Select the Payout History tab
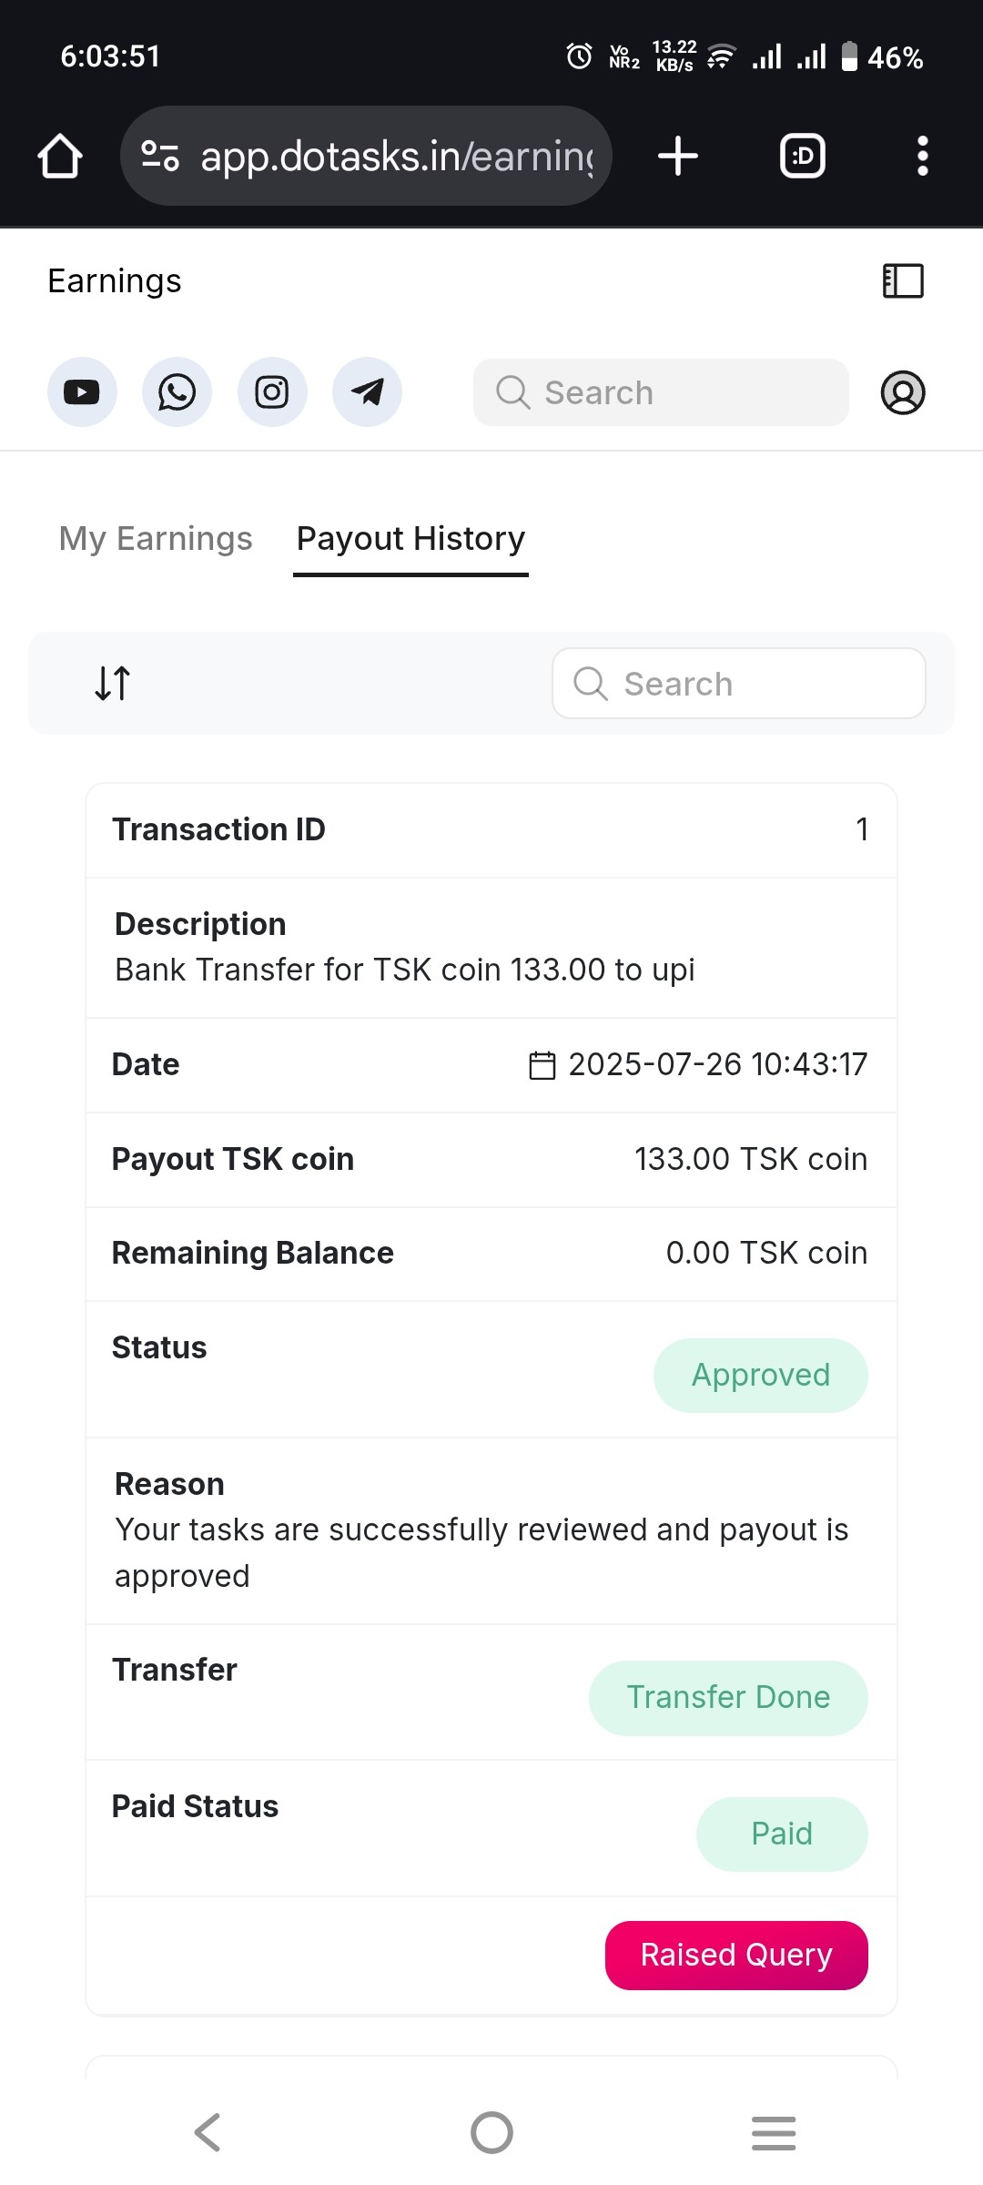The image size is (983, 2185). [x=410, y=539]
